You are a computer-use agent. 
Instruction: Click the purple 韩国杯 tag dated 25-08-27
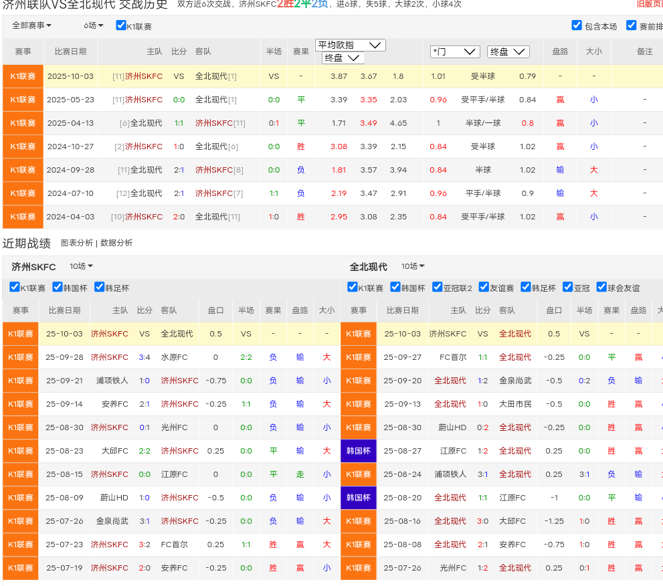pyautogui.click(x=358, y=451)
